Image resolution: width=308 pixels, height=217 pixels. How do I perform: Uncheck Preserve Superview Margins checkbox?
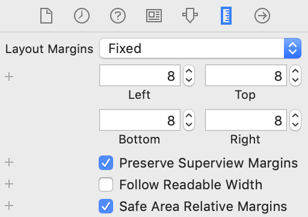coord(106,163)
